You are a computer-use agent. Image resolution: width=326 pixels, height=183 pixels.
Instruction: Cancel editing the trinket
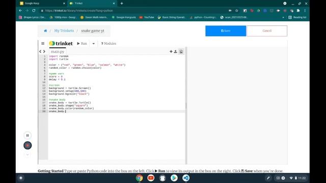coord(267,30)
